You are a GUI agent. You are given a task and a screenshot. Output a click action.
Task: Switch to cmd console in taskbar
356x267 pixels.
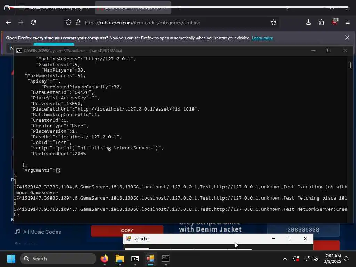click(x=165, y=259)
